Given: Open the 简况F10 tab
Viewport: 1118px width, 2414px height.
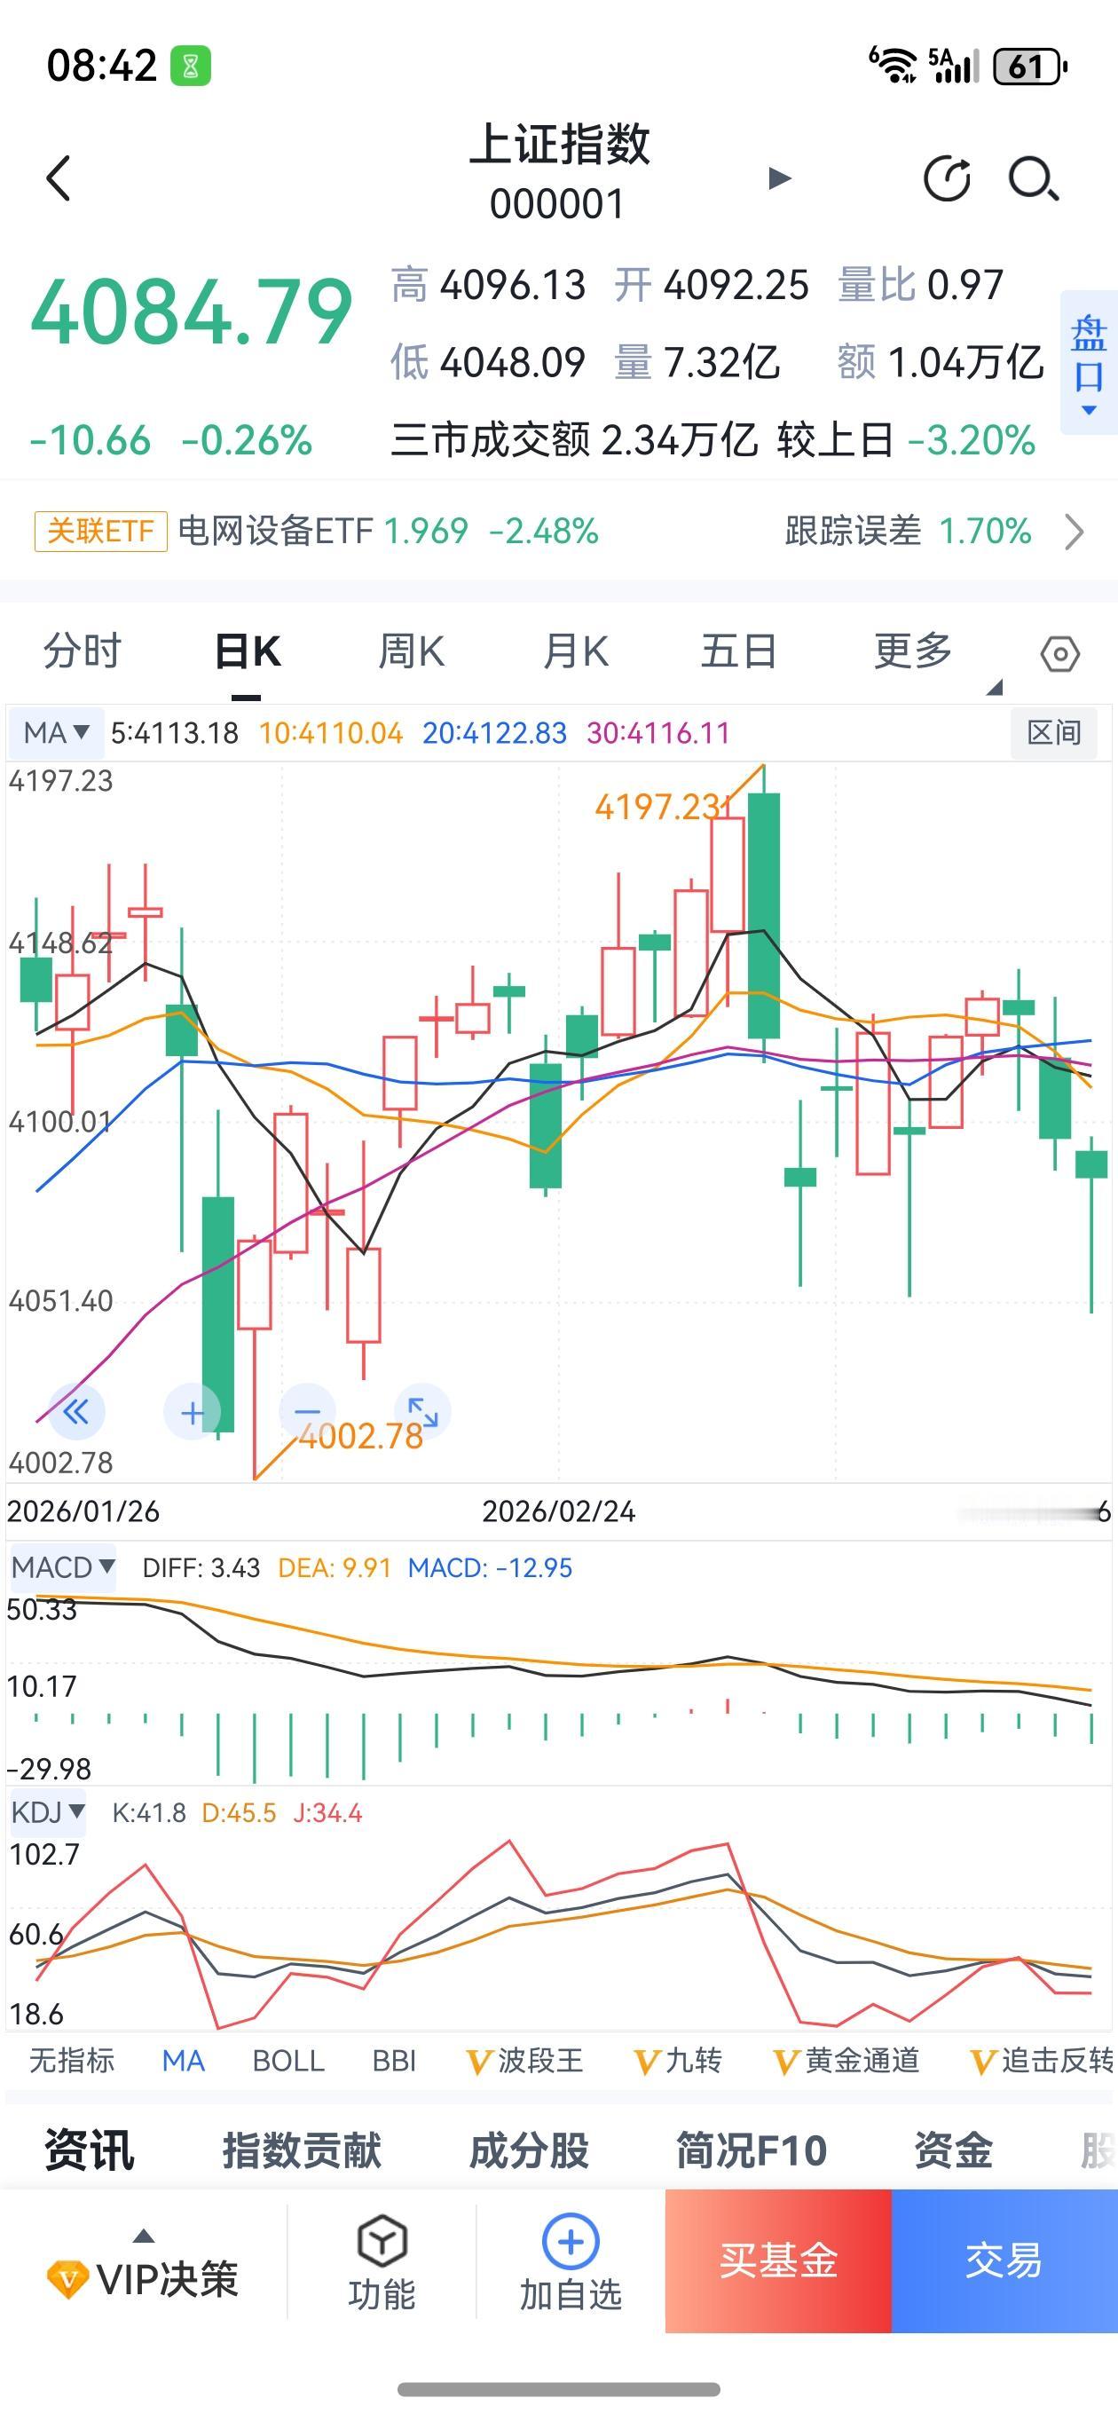Looking at the screenshot, I should tap(752, 2150).
